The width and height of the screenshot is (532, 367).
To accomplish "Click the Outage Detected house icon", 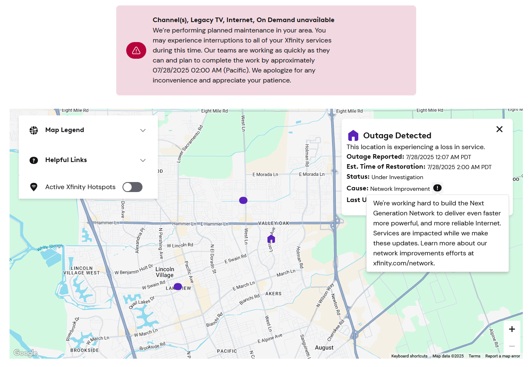I will [x=353, y=135].
